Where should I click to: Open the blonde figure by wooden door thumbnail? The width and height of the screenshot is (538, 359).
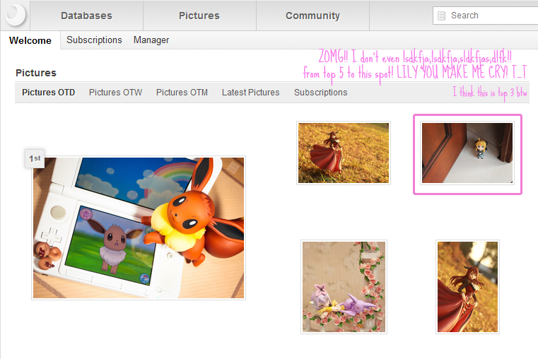pos(467,153)
